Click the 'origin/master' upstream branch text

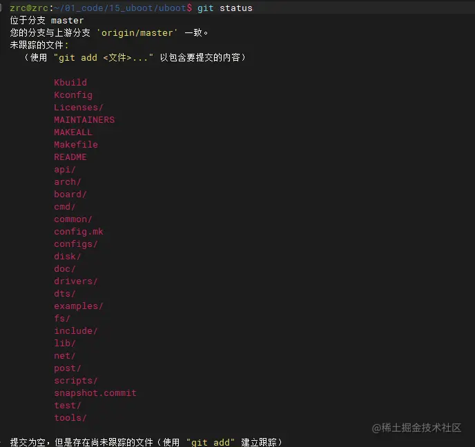(x=137, y=32)
